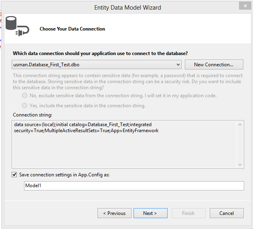Close the Entity Data Model Wizard
The width and height of the screenshot is (253, 229).
tap(245, 6)
